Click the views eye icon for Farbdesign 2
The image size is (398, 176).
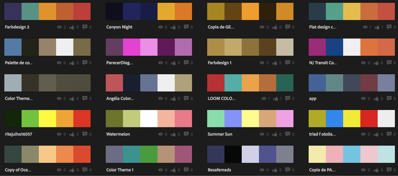click(59, 27)
